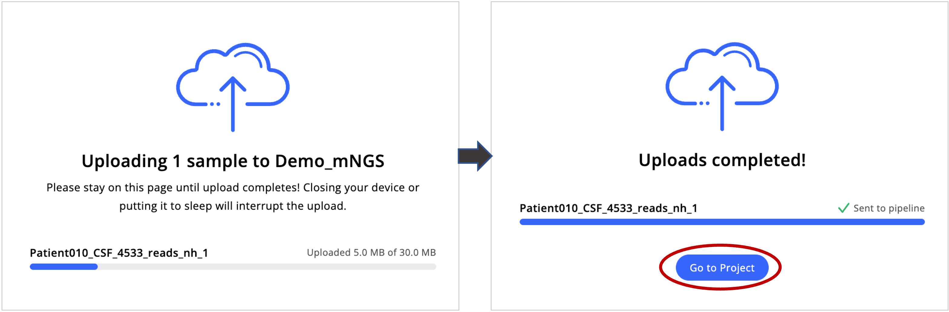The height and width of the screenshot is (312, 949).
Task: Click the upload cloud icon on the uploading panel
Action: [x=233, y=87]
